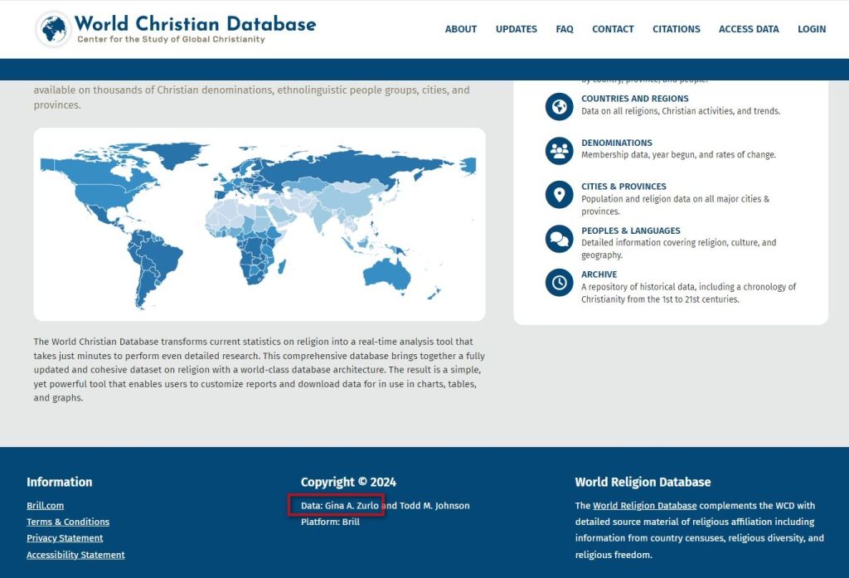Open the Privacy Statement footer link
The image size is (849, 578).
pyautogui.click(x=65, y=538)
